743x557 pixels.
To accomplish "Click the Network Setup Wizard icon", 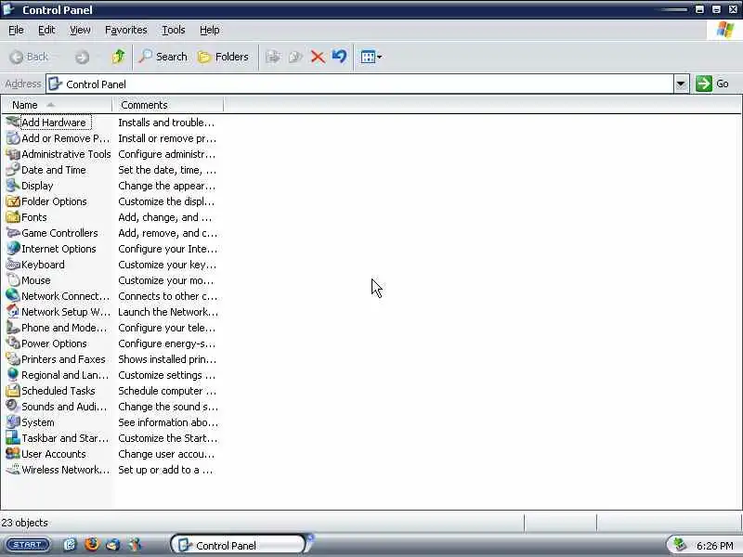I will [13, 312].
